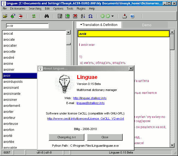This screenshot has height=156, width=178.
Task: Open the CeCILL licence URL link
Action: 86,119
